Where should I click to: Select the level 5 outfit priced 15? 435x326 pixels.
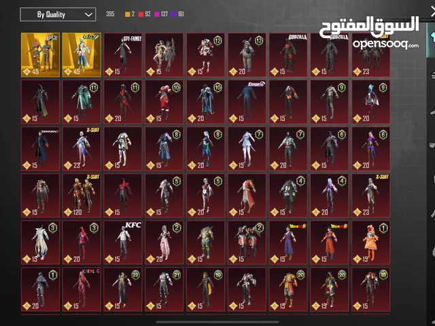[x=164, y=196]
